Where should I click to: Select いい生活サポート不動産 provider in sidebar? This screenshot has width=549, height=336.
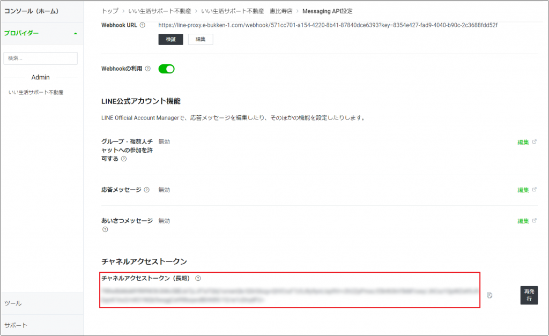[x=36, y=92]
